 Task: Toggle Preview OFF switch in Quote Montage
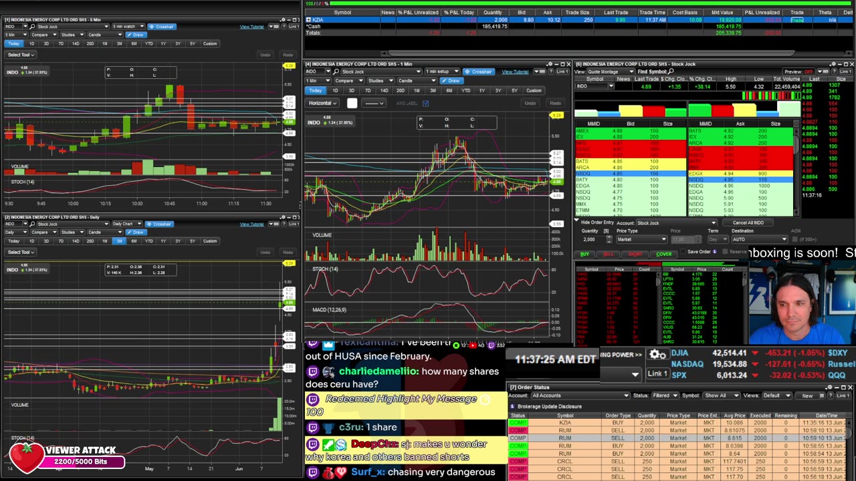pyautogui.click(x=808, y=71)
